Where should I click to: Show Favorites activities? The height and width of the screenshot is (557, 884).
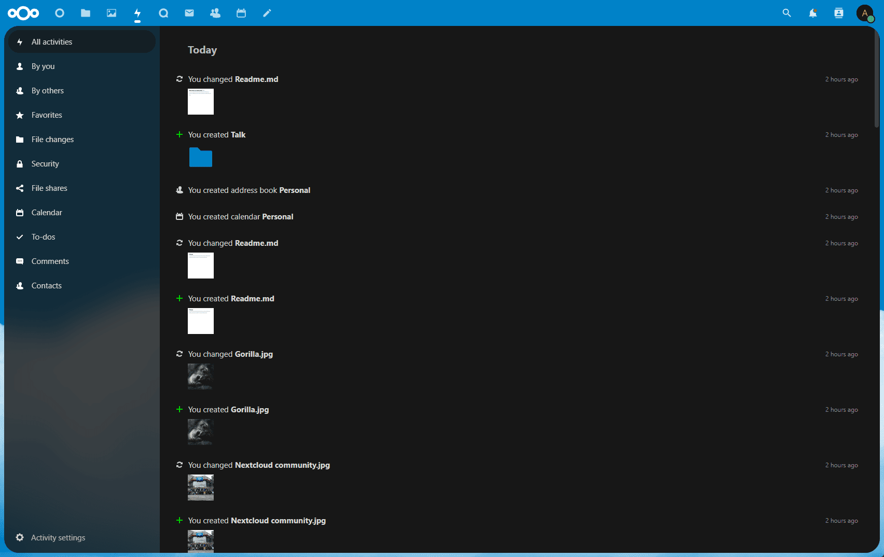(x=82, y=115)
